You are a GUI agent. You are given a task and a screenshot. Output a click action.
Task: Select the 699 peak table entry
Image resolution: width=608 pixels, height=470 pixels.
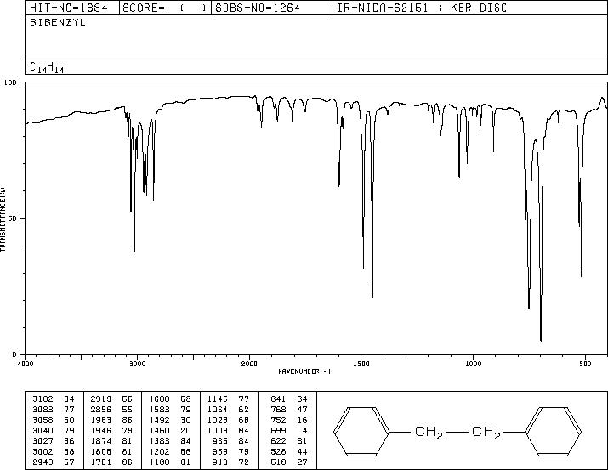click(289, 430)
